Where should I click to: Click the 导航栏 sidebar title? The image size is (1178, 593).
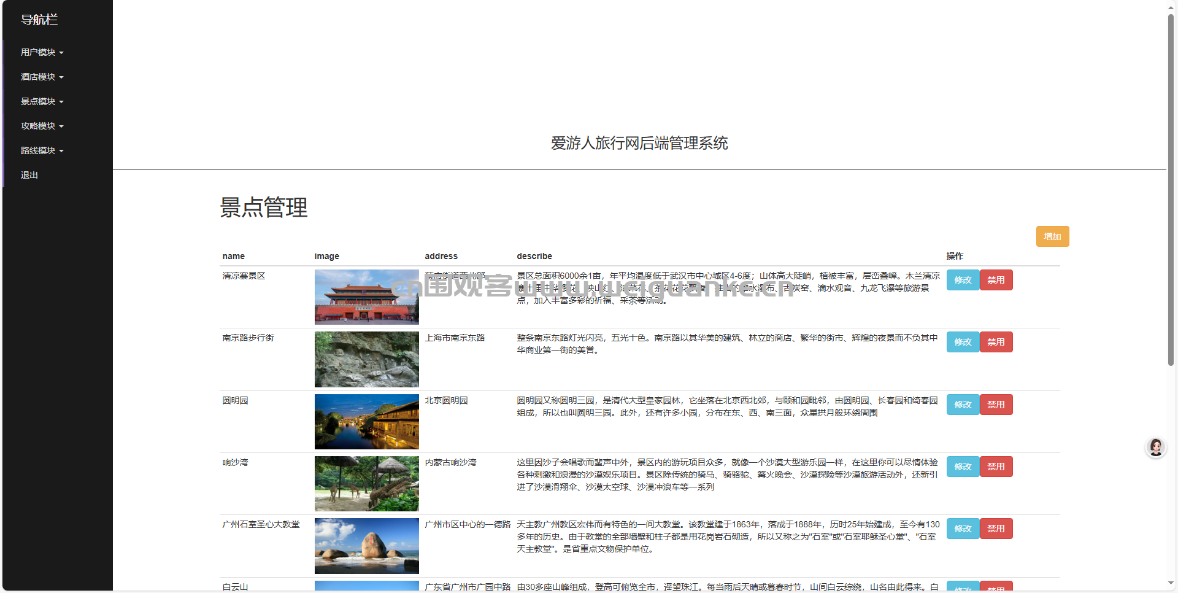[39, 20]
